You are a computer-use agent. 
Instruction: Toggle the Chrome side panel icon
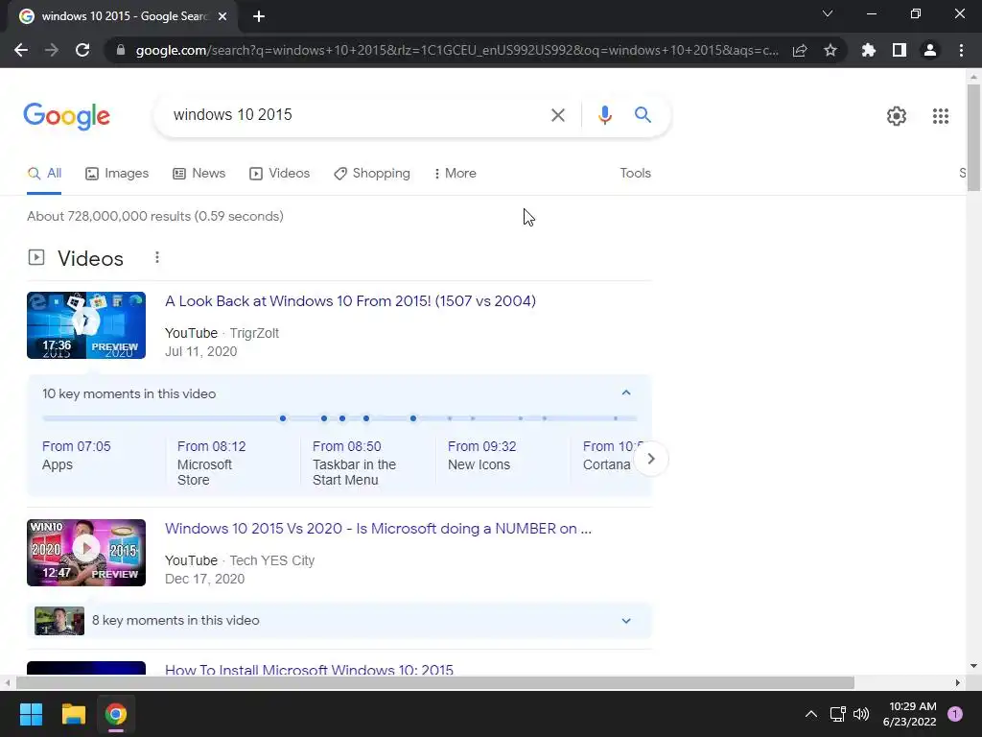(900, 50)
